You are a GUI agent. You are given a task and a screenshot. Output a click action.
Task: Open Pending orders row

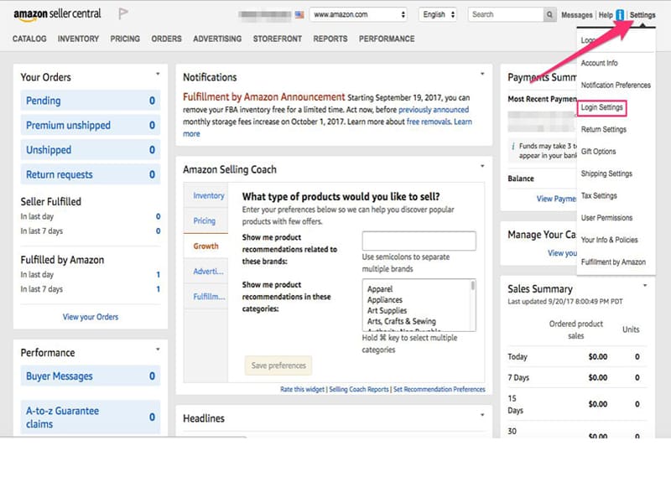pyautogui.click(x=91, y=101)
